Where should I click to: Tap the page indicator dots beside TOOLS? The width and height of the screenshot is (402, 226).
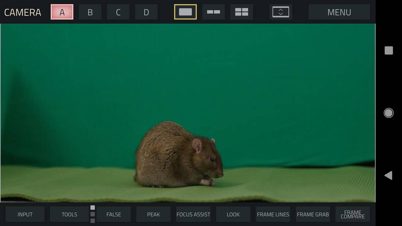point(92,214)
